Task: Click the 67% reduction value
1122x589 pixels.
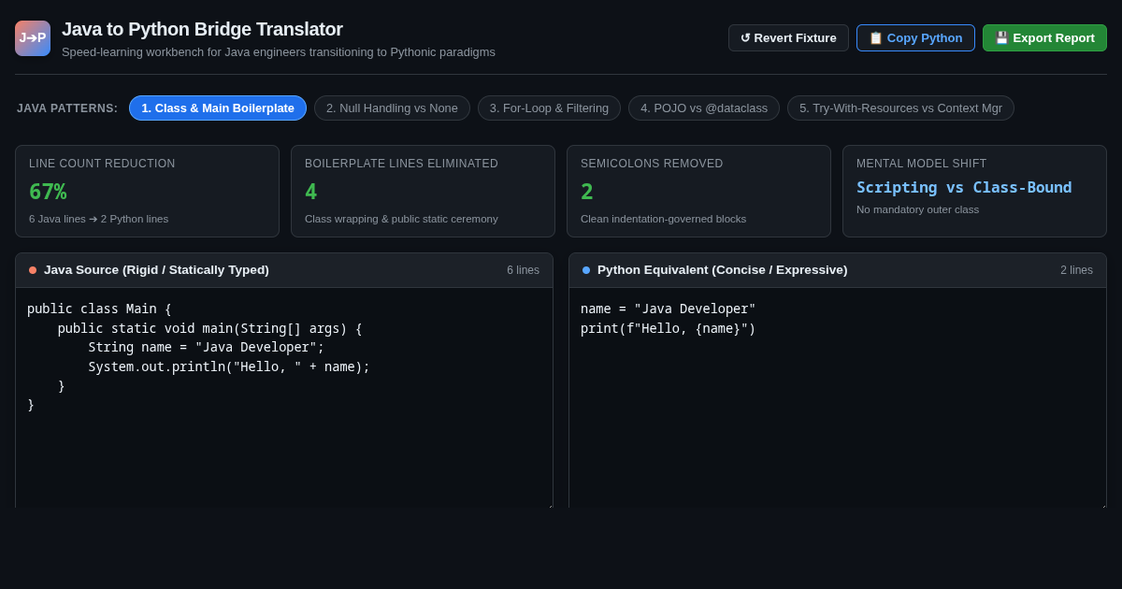Action: [48, 192]
